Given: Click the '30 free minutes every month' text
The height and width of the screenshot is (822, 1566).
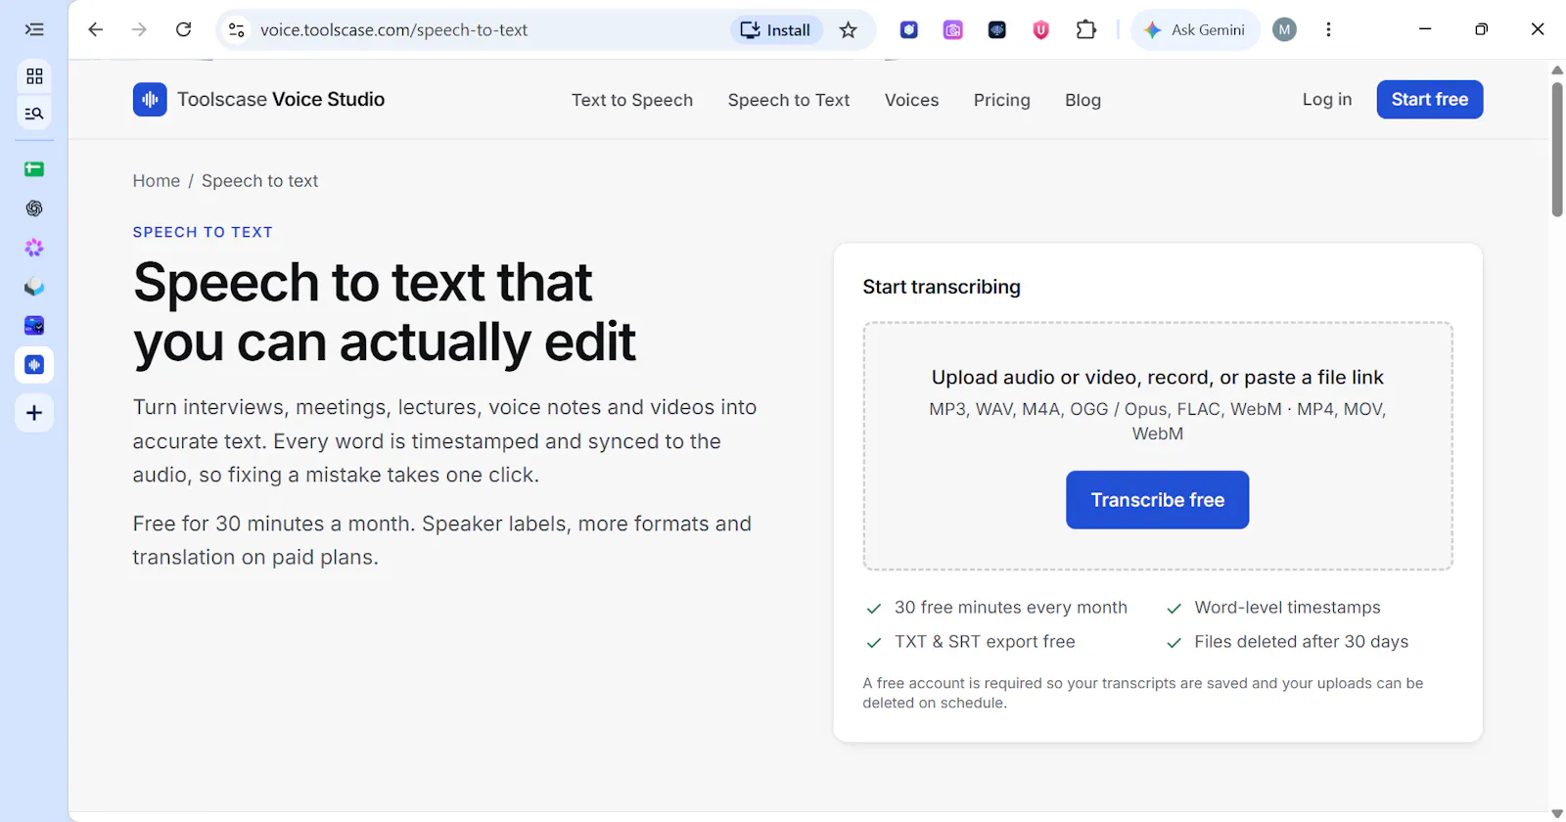Looking at the screenshot, I should click(x=1011, y=608).
